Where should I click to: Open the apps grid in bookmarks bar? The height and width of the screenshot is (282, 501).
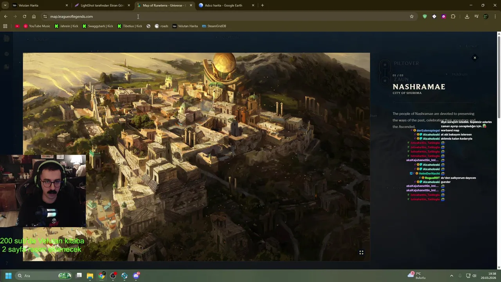pos(5,26)
